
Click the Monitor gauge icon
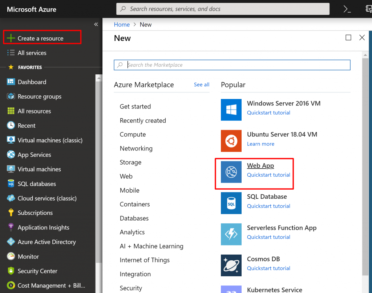[x=11, y=256]
